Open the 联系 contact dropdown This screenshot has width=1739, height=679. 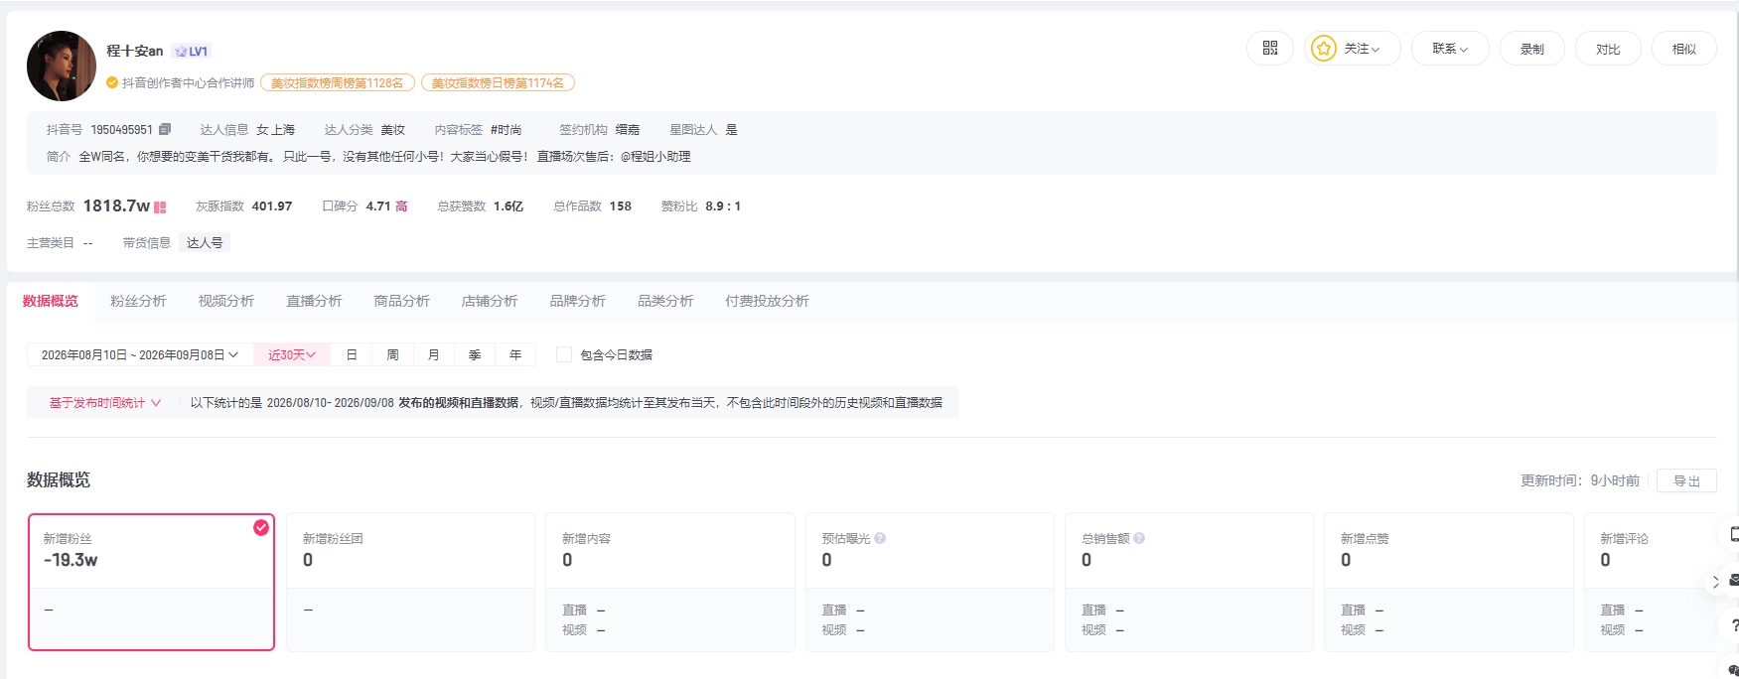pos(1450,48)
